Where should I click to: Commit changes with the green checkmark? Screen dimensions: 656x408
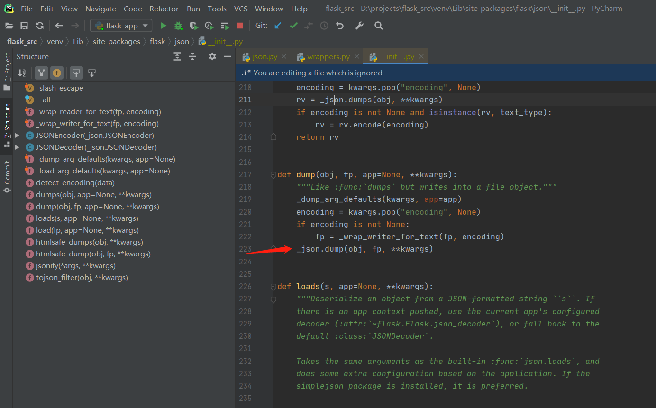click(293, 26)
